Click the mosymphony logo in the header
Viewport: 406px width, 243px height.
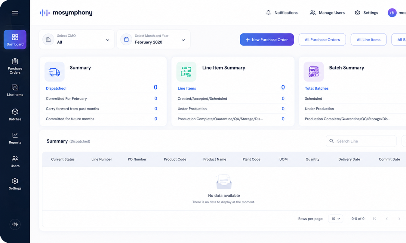click(x=66, y=13)
